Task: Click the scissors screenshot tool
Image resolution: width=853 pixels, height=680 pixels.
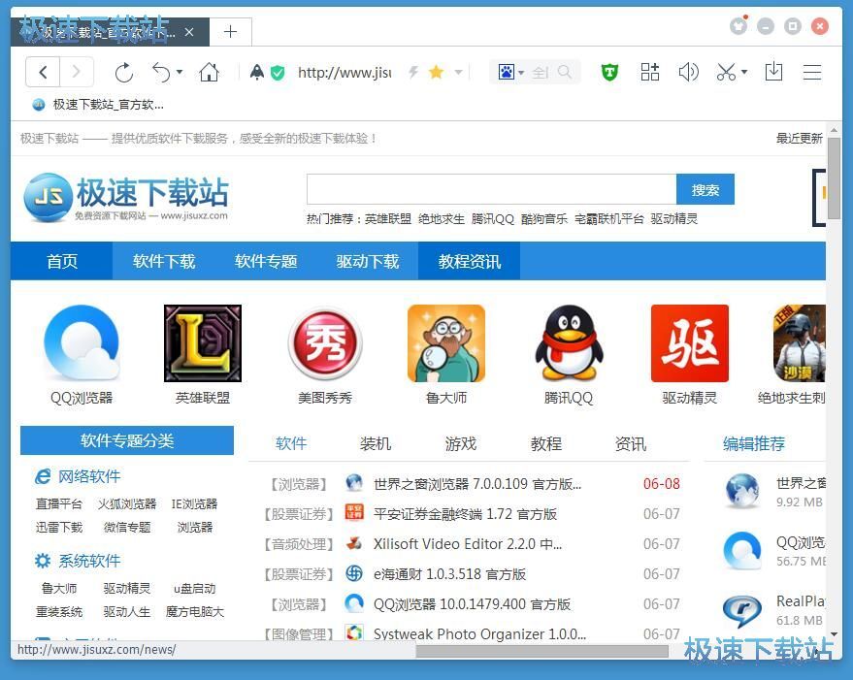Action: point(726,72)
